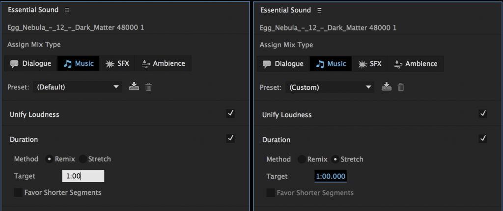Open left Essential Sound panel menu icon
Viewport: 503px width, 211px height.
(x=67, y=10)
